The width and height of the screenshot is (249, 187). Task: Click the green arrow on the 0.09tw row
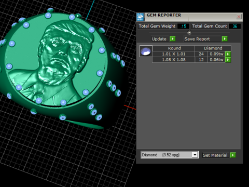228,54
